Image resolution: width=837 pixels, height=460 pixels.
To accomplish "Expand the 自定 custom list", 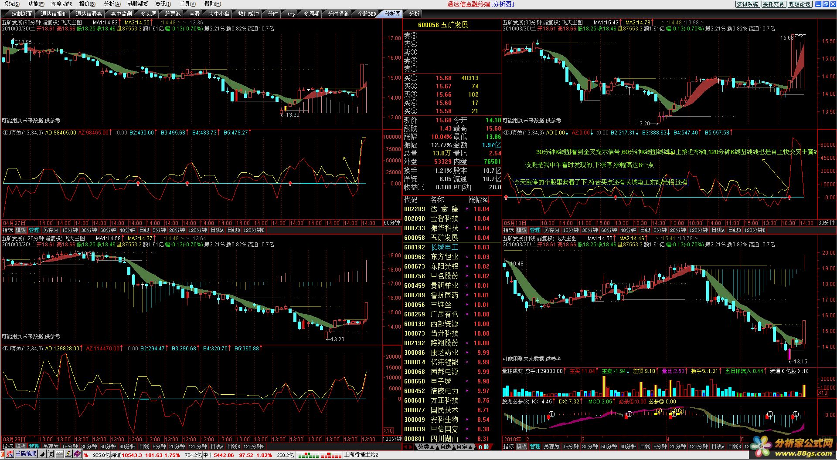I will coord(465,447).
